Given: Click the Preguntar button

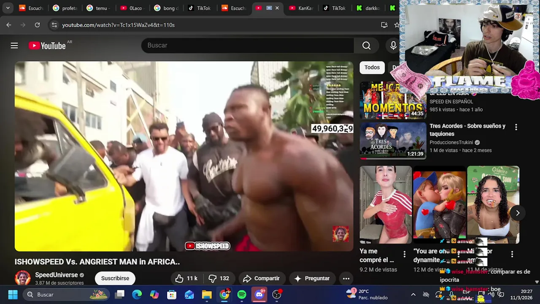Looking at the screenshot, I should [312, 278].
